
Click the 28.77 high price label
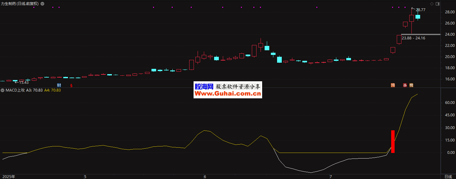pyautogui.click(x=420, y=10)
